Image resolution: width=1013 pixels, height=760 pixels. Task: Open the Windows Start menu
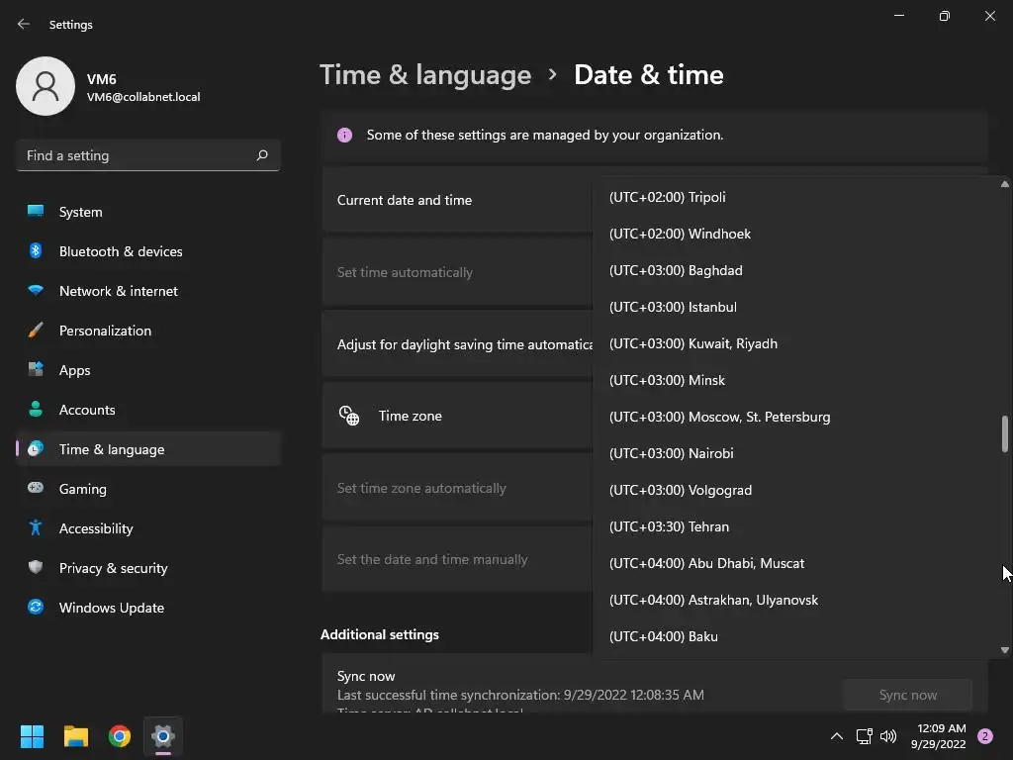click(32, 736)
